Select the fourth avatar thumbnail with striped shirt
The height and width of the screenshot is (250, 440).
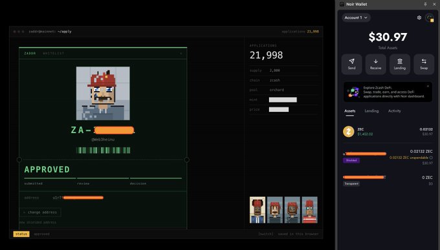coord(309,210)
